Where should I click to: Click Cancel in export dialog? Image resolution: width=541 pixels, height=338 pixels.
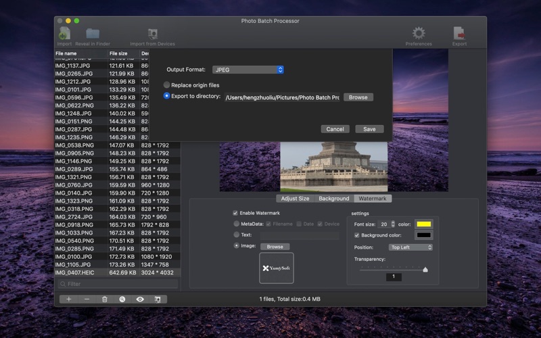point(335,129)
